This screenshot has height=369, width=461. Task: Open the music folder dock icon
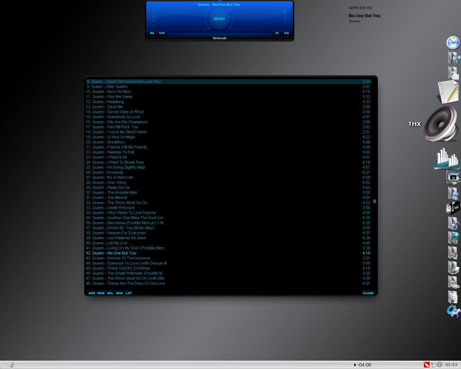click(453, 223)
